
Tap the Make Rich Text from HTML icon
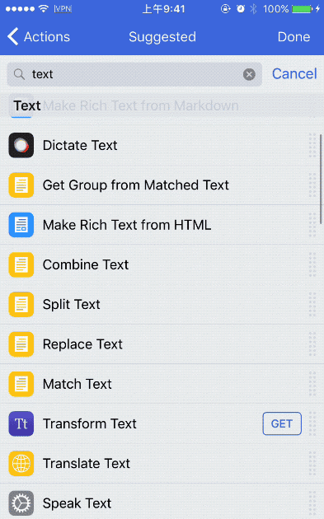(x=21, y=225)
